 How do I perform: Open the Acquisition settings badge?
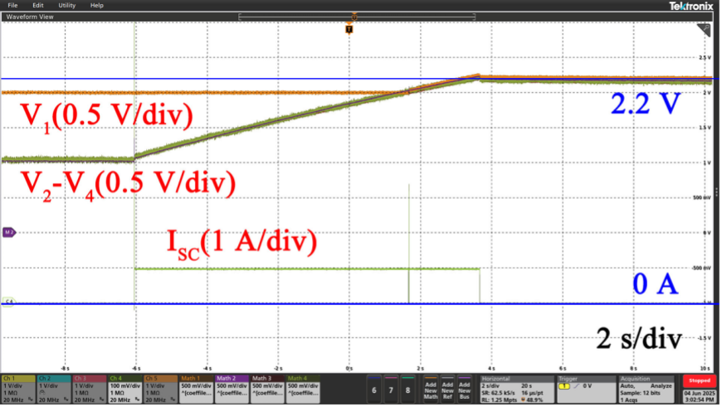[644, 389]
